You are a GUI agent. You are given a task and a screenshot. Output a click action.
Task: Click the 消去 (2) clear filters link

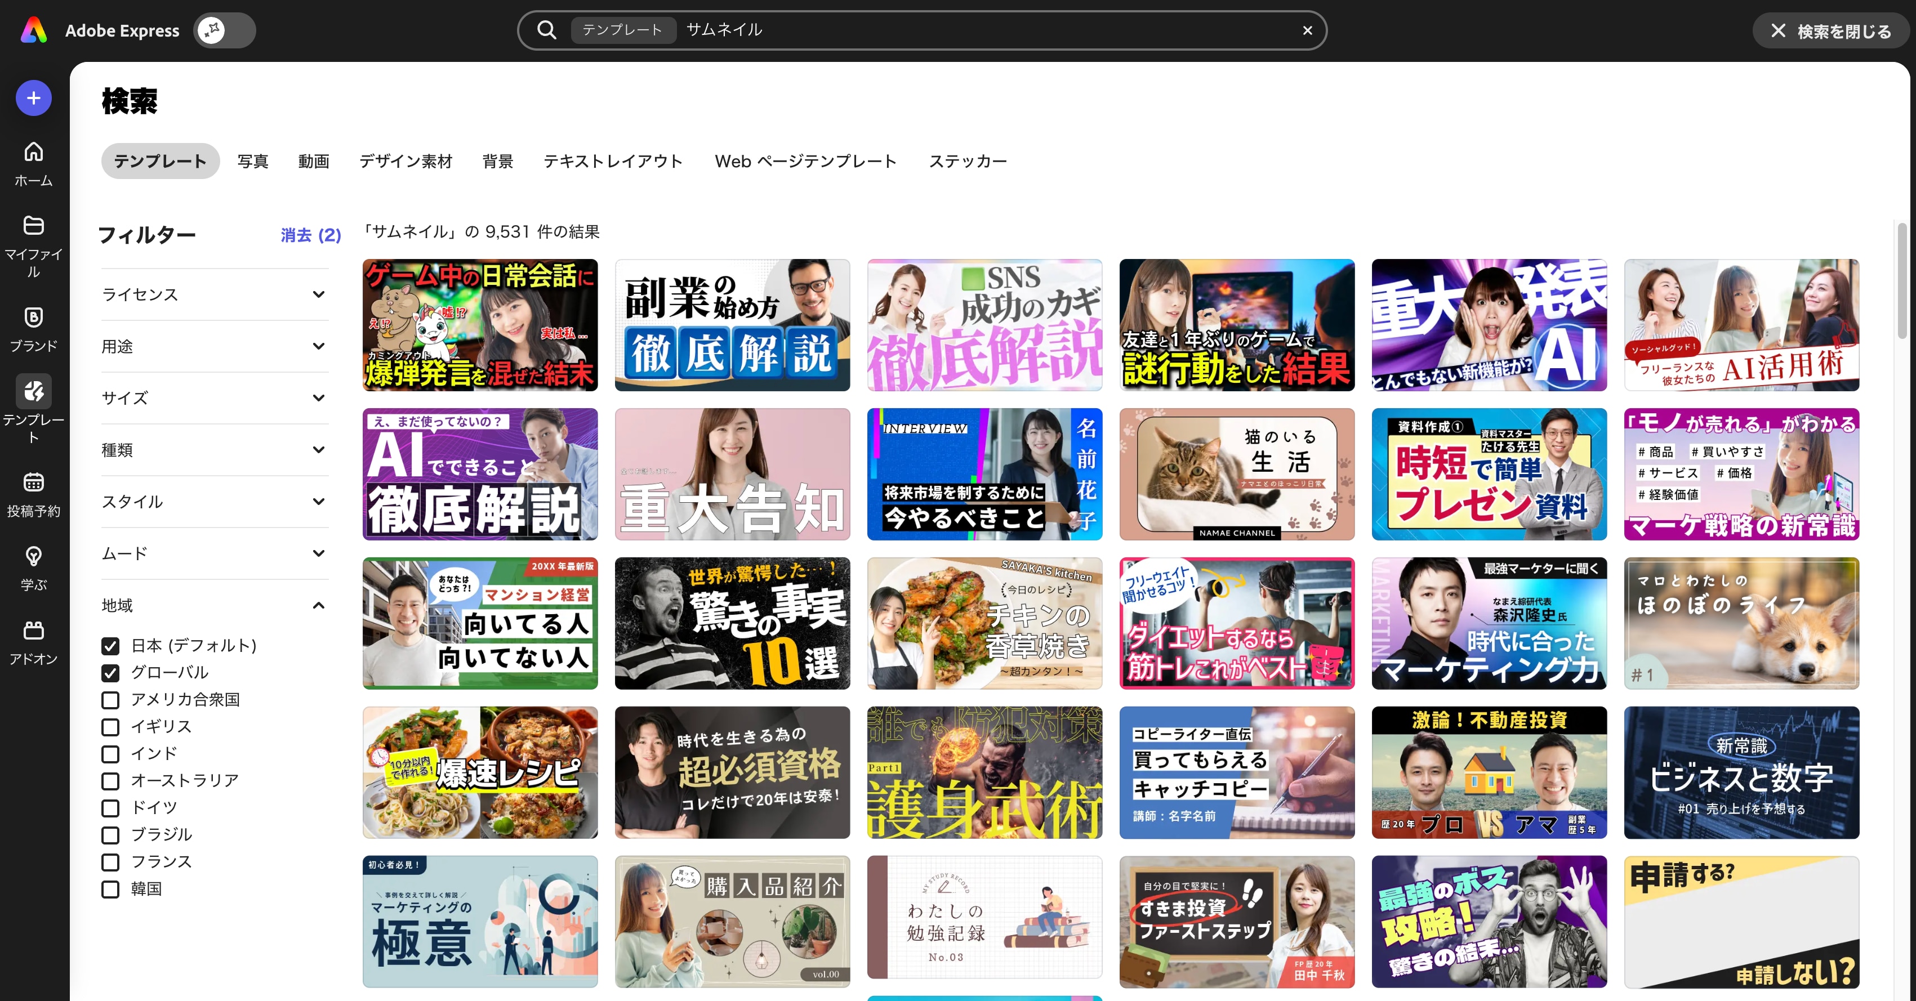click(310, 235)
